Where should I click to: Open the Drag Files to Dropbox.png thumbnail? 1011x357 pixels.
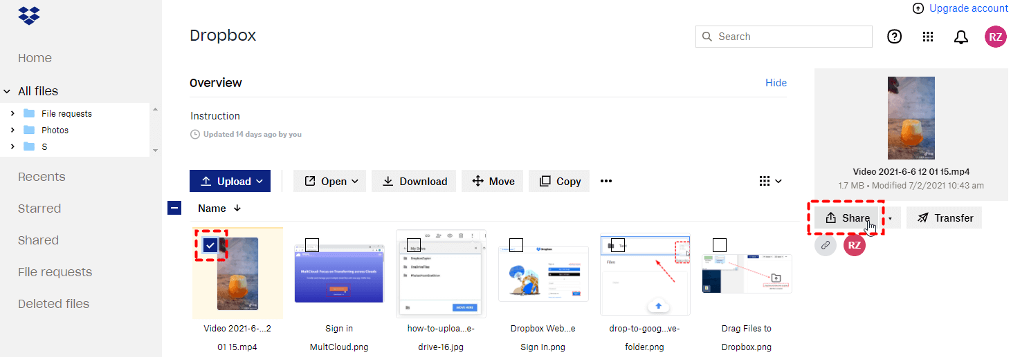[x=746, y=273]
